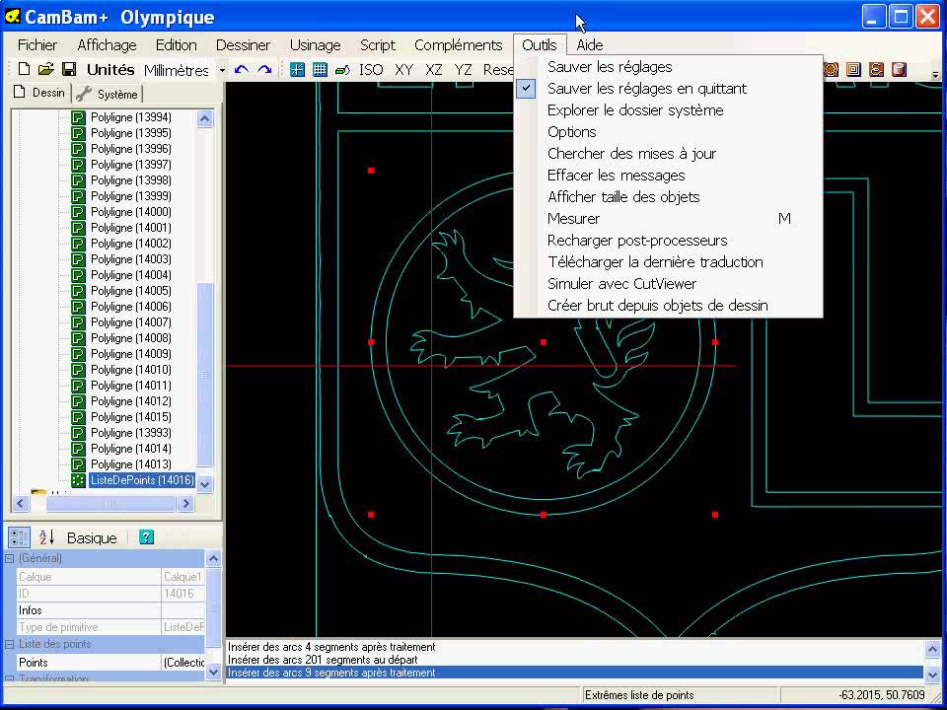Click the alphabetical A-Z sort icon
Viewport: 947px width, 710px height.
click(46, 537)
